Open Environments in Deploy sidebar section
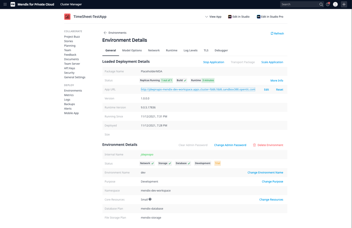The image size is (352, 228). [73, 90]
